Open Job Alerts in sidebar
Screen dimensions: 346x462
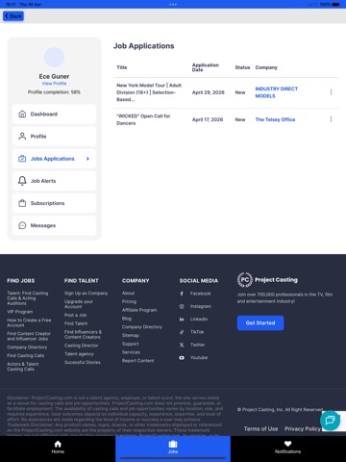(54, 181)
